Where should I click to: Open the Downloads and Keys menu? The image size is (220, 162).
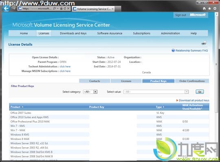click(73, 33)
